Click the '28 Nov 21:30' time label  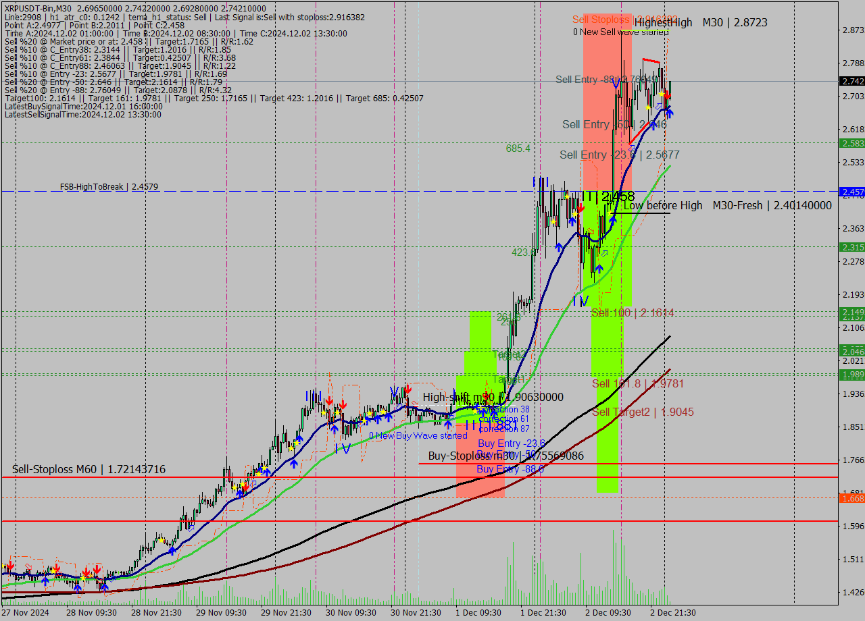[x=155, y=612]
